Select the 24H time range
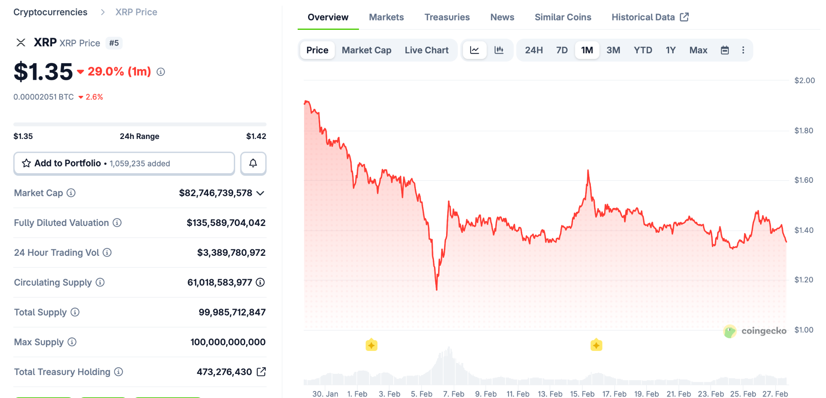The image size is (826, 398). pos(534,50)
